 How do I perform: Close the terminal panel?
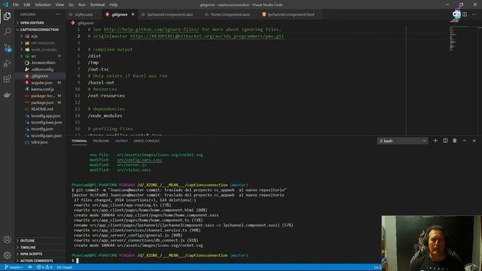474,141
